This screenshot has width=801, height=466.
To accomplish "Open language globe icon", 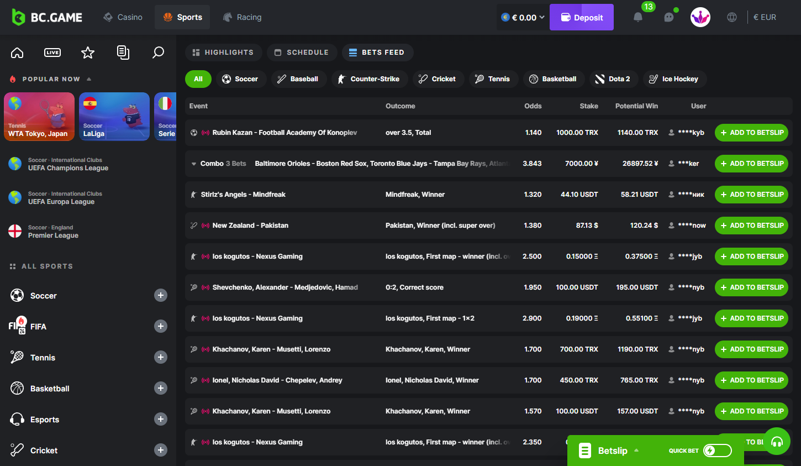I will pyautogui.click(x=732, y=17).
